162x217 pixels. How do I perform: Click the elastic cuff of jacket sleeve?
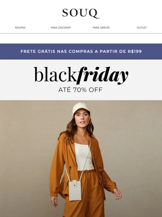pyautogui.click(x=54, y=194)
